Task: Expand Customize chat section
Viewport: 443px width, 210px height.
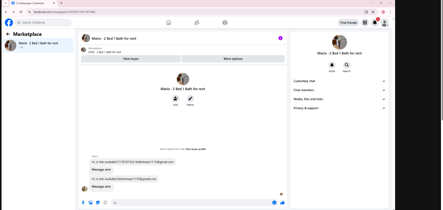Action: [339, 81]
